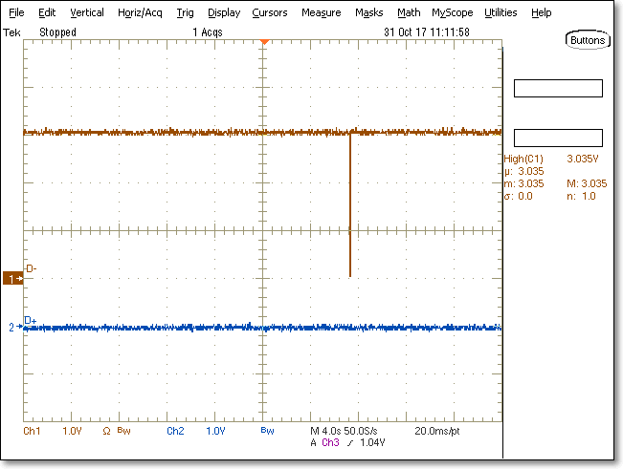This screenshot has height=469, width=623.
Task: Select the orange trigger position marker
Action: 265,41
